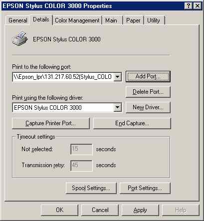Open the New Driver dialog
This screenshot has width=204, height=221.
[x=148, y=107]
